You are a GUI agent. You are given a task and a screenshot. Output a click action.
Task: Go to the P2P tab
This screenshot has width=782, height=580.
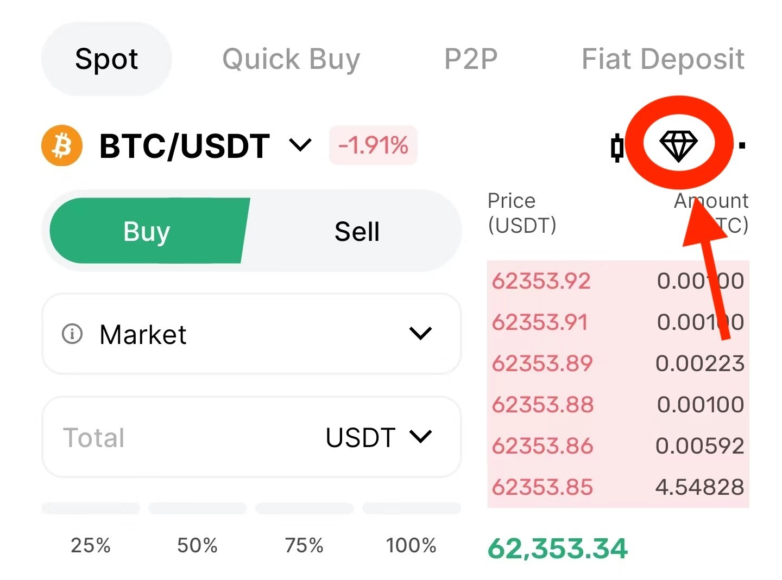471,59
